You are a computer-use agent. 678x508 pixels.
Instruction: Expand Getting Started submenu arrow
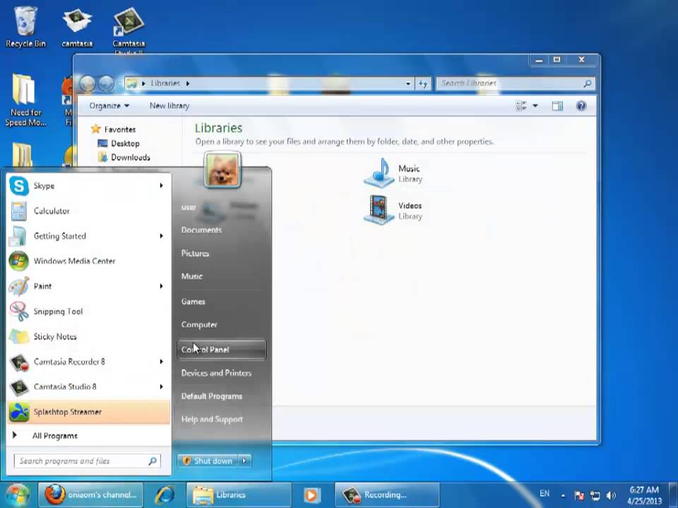point(161,236)
